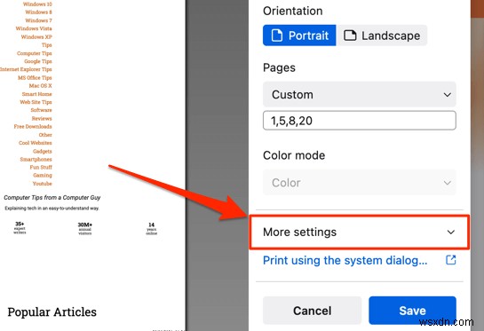This screenshot has width=484, height=331.
Task: Click the Internet Explorer Tips link
Action: point(26,69)
